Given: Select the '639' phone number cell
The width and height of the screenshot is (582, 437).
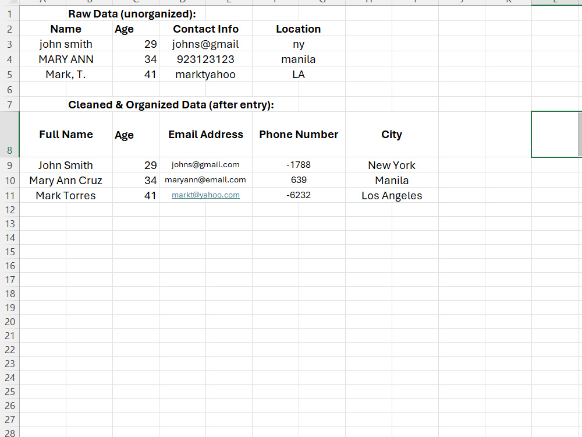Looking at the screenshot, I should click(299, 180).
